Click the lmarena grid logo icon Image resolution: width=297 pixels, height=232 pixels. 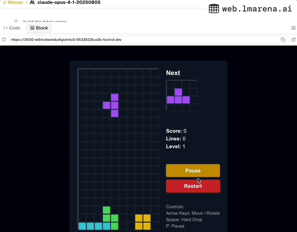coord(214,8)
